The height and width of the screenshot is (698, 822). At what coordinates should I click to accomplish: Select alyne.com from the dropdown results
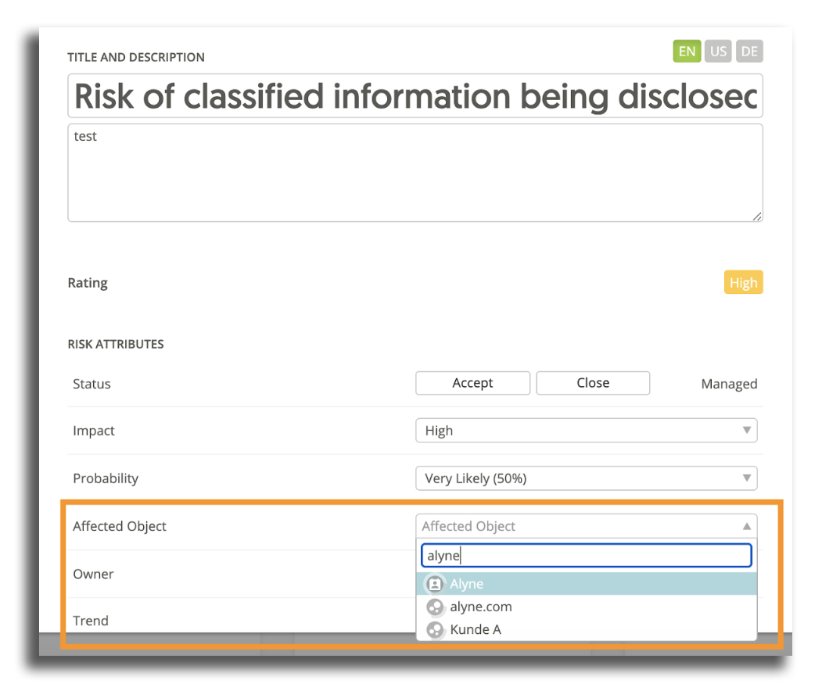click(587, 607)
